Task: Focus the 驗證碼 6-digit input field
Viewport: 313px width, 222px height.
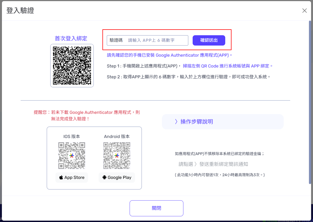Action: click(157, 40)
